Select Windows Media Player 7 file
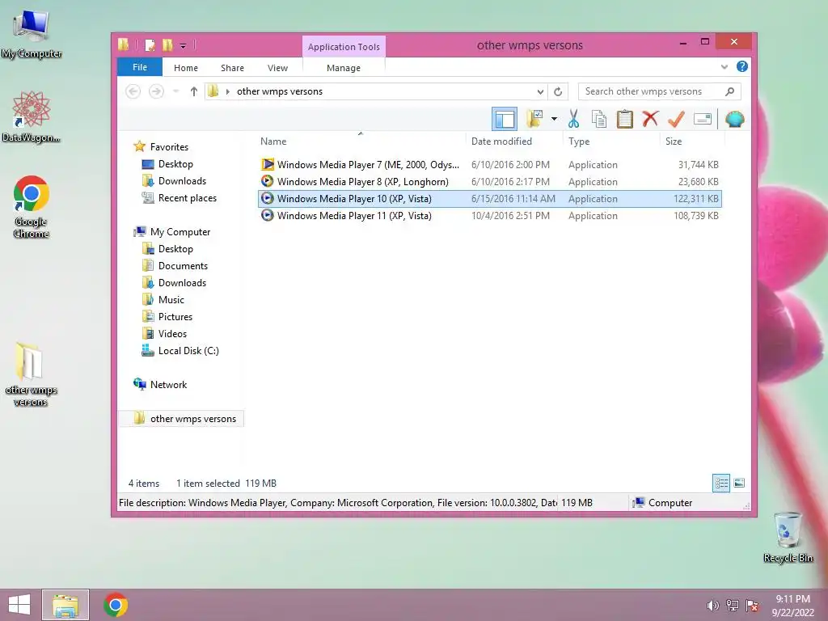The height and width of the screenshot is (621, 828). click(489, 165)
